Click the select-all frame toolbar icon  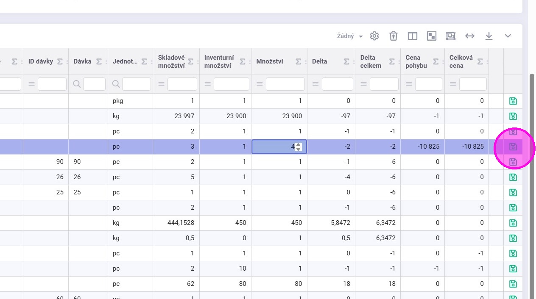(x=450, y=36)
